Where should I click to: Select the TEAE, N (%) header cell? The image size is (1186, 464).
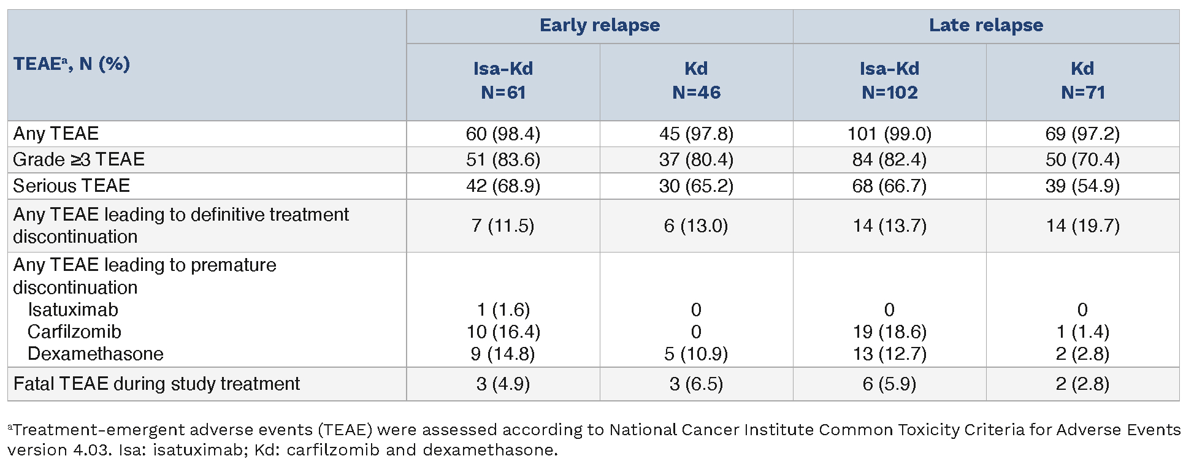[x=72, y=64]
